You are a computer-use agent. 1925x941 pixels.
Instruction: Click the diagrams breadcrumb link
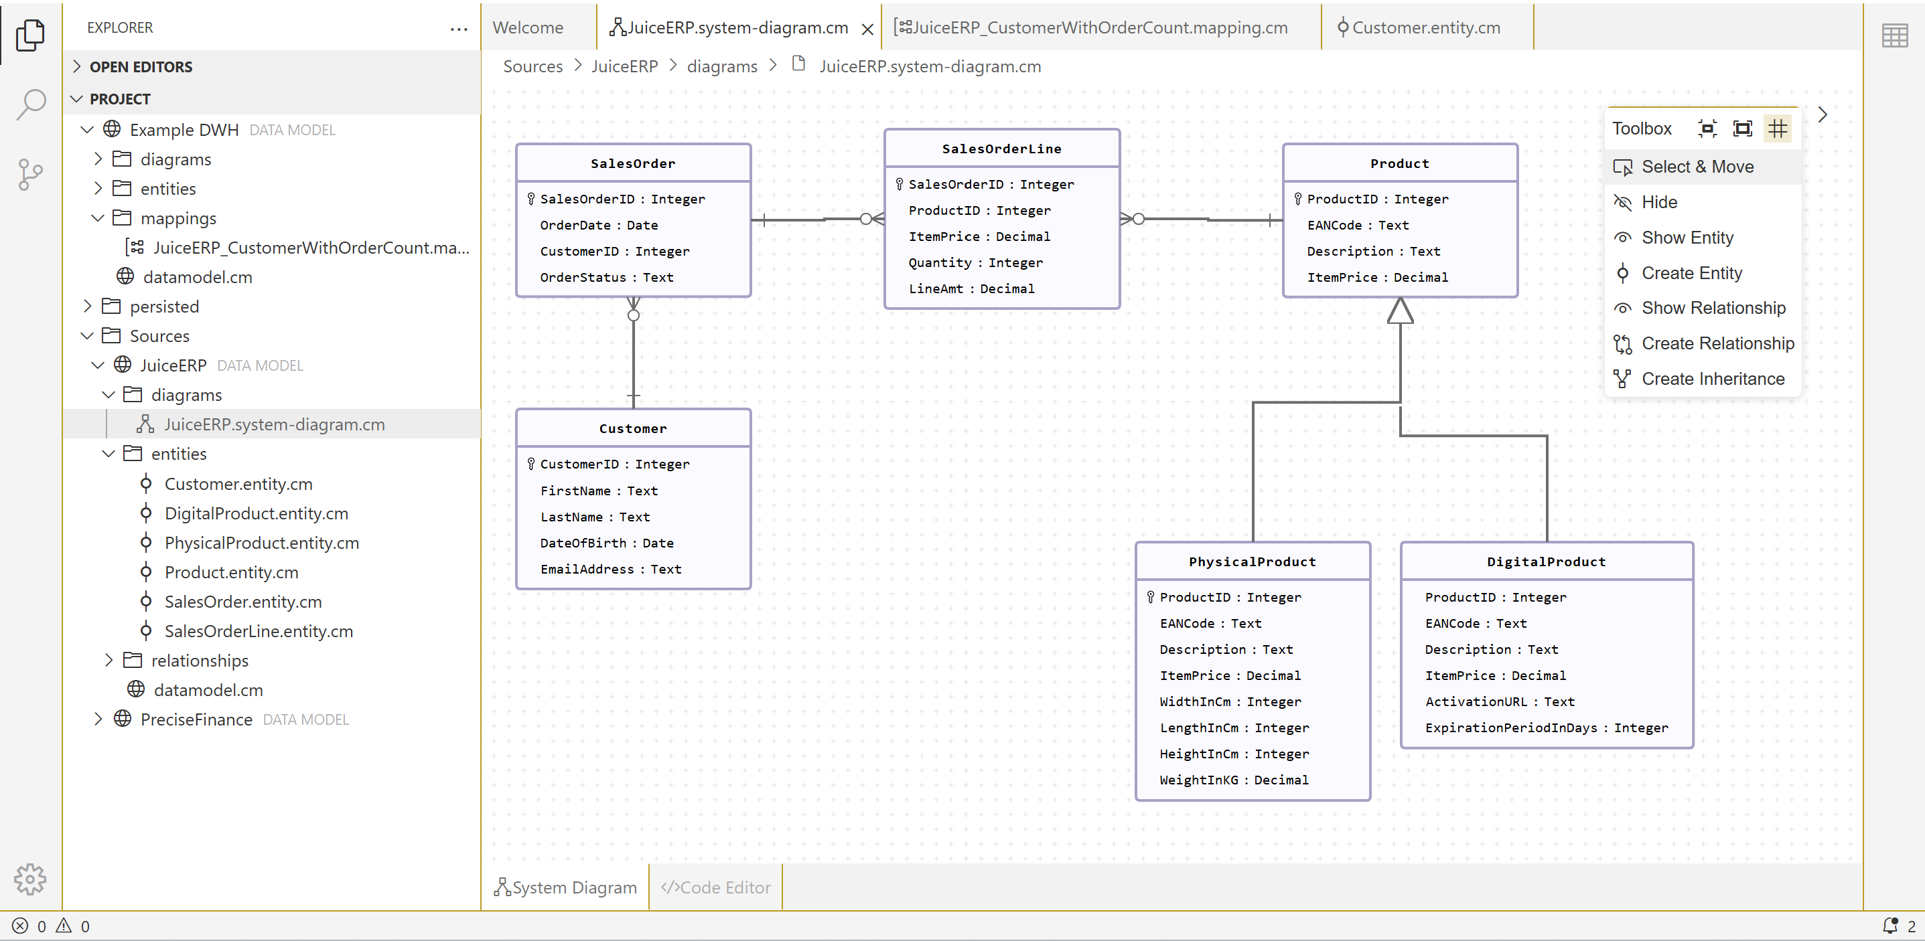click(721, 66)
